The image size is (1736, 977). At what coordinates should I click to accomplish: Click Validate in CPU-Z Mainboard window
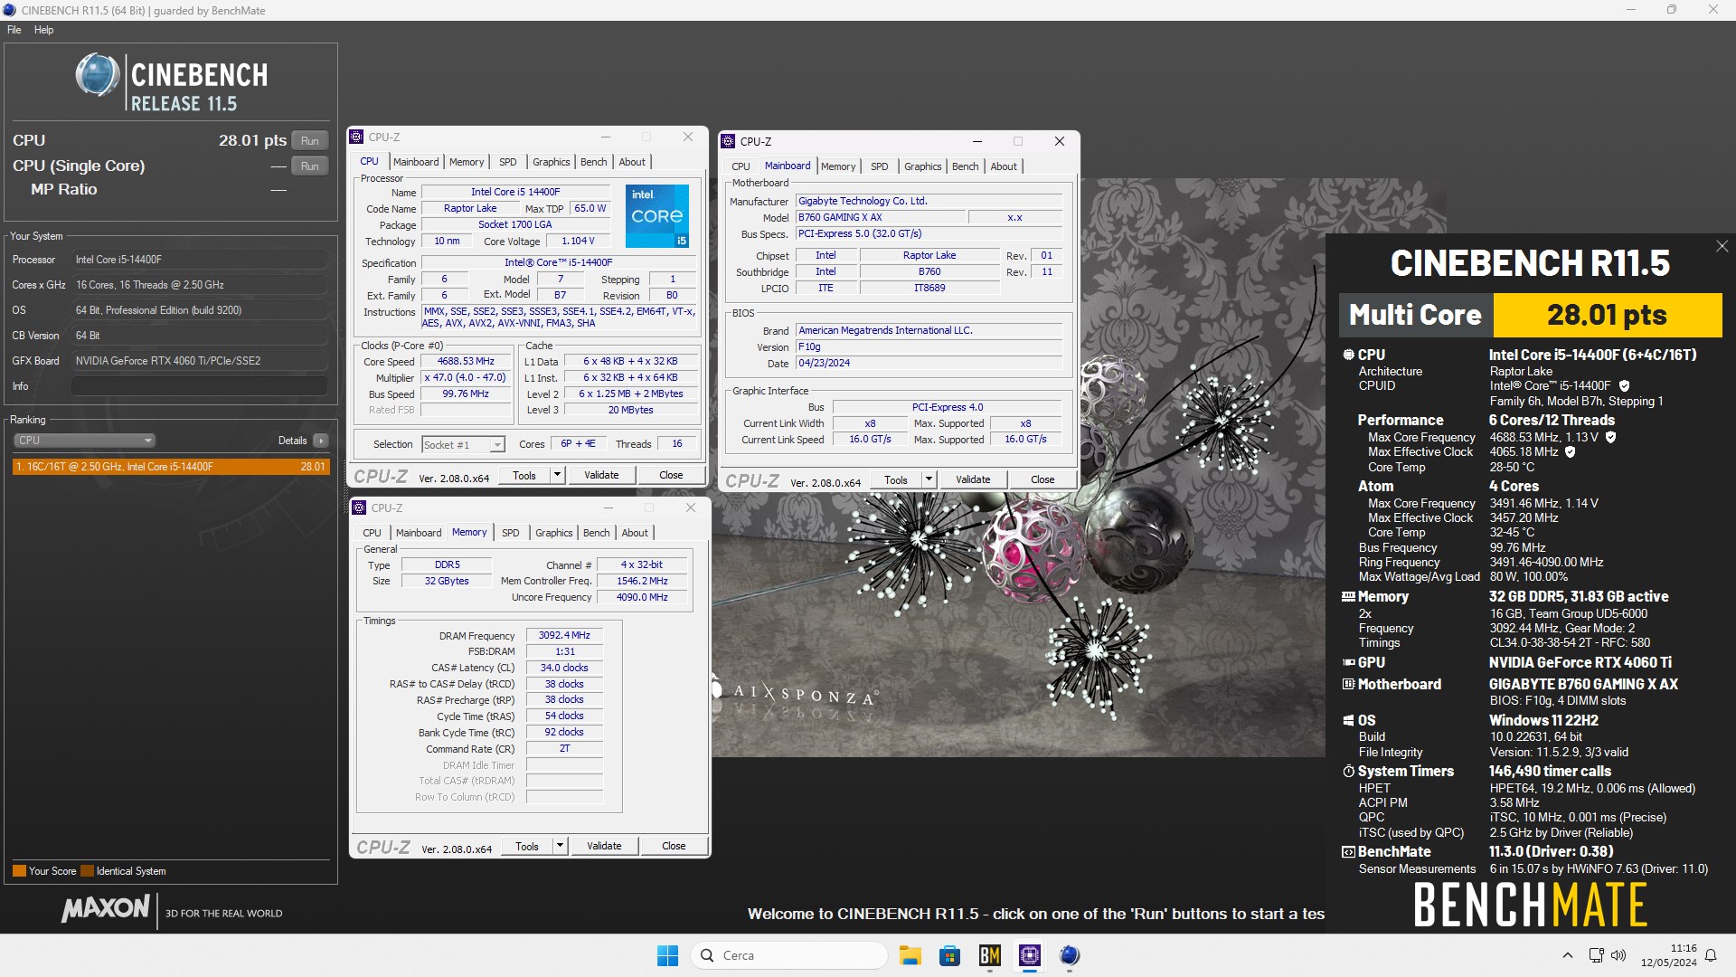973,479
